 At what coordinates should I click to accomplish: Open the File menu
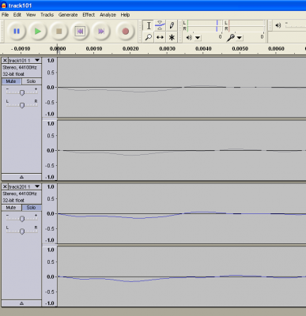(x=5, y=15)
